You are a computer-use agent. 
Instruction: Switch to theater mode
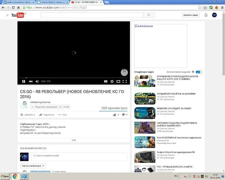click(118, 82)
